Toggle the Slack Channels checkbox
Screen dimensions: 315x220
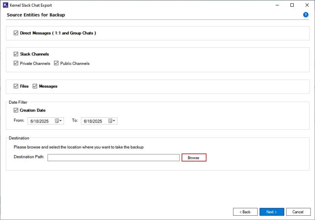pyautogui.click(x=16, y=54)
